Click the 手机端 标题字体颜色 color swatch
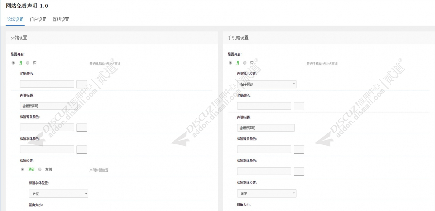The height and width of the screenshot is (211, 435). tap(299, 171)
